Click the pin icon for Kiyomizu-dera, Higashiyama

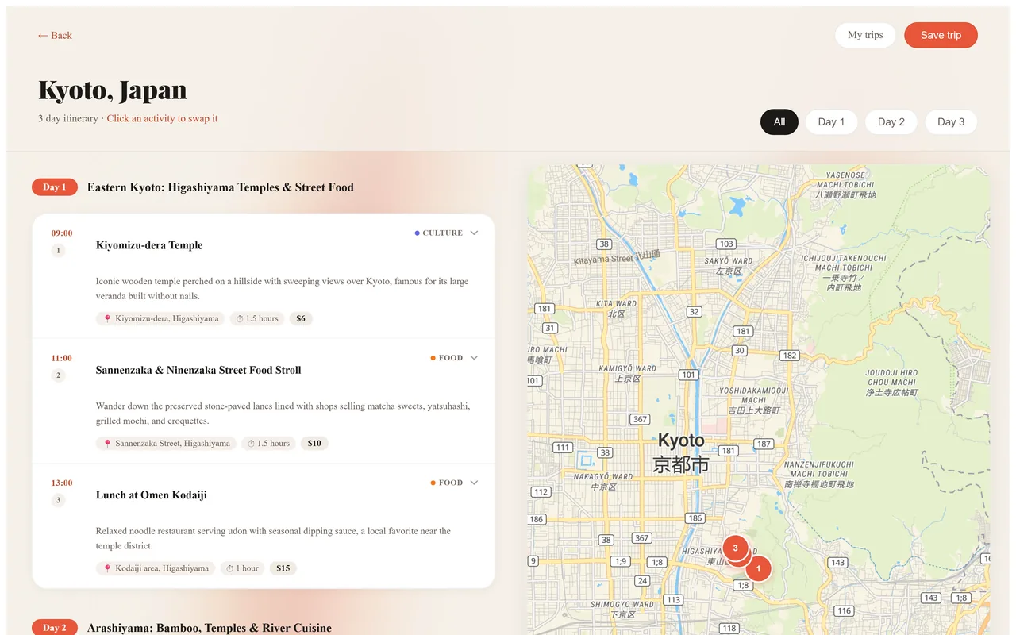pyautogui.click(x=107, y=319)
